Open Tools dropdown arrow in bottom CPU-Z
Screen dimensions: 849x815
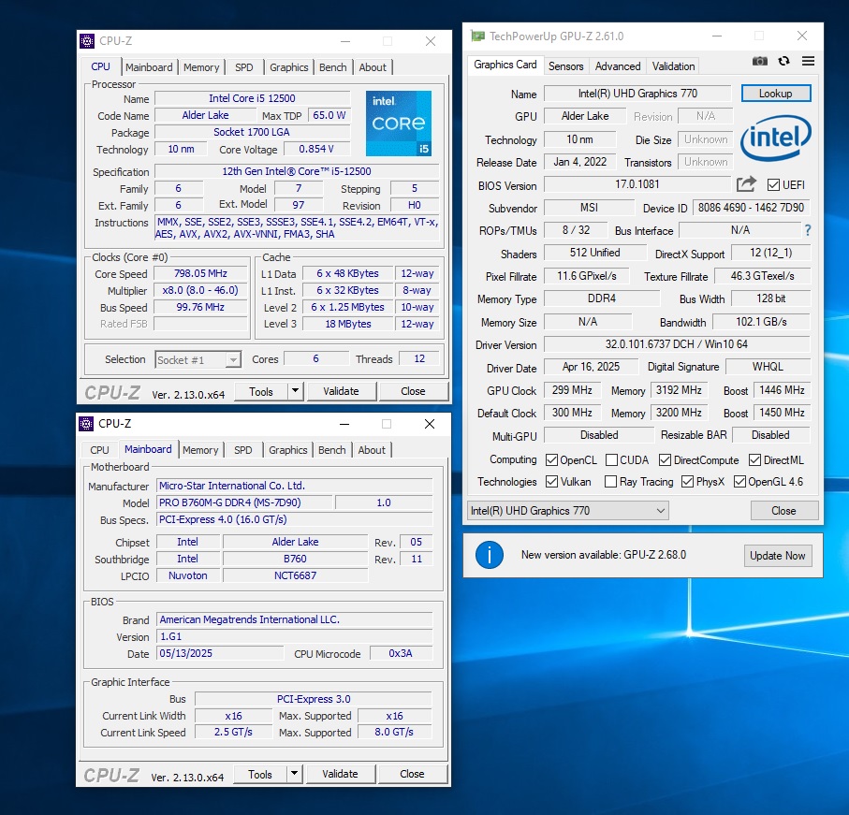pyautogui.click(x=294, y=773)
